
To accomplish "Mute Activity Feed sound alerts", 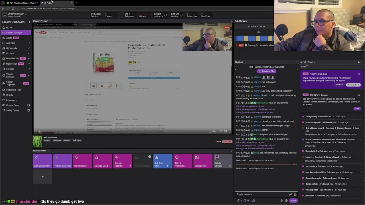I will coord(358,62).
